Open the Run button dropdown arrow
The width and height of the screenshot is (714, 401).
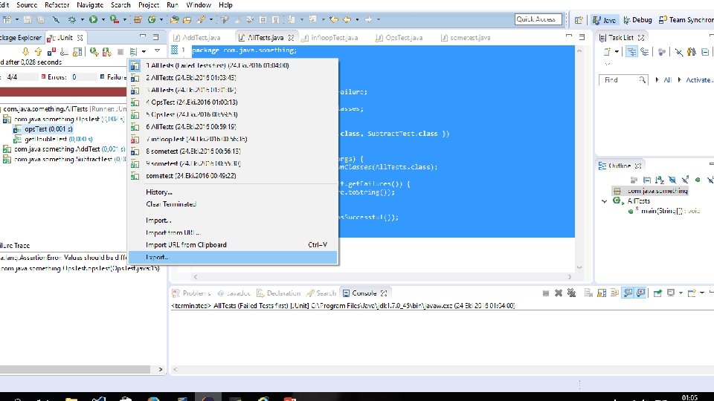103,19
